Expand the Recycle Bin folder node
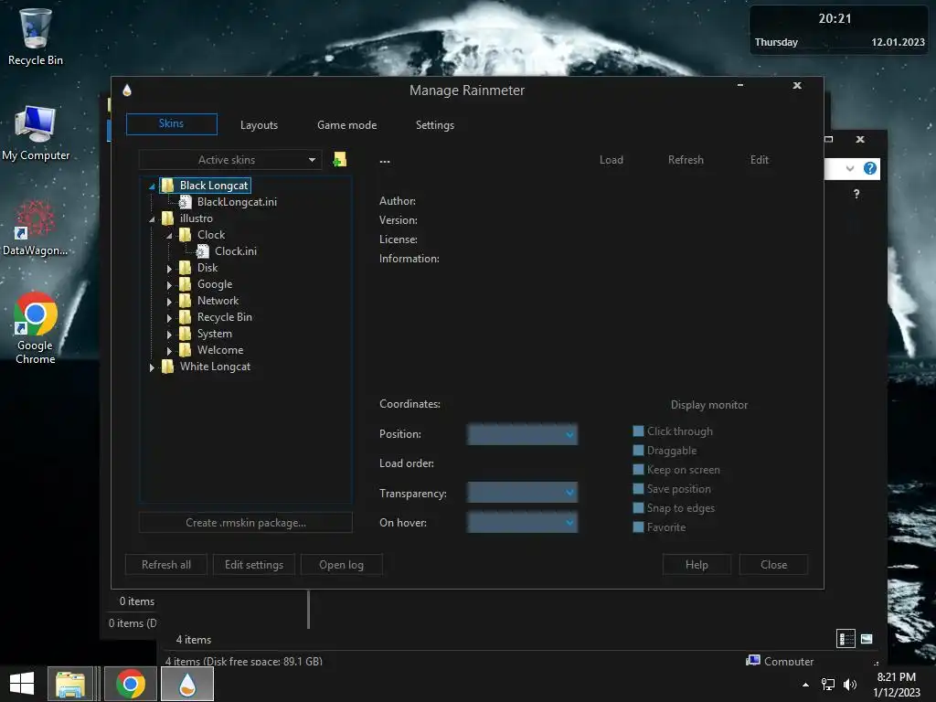 pos(169,318)
